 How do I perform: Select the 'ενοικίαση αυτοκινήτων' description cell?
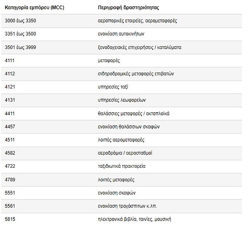pyautogui.click(x=121, y=34)
